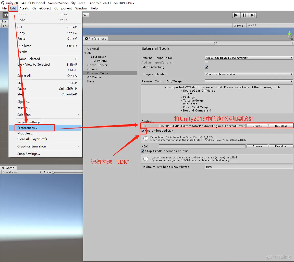Select Modules... menu entry

pyautogui.click(x=45, y=133)
